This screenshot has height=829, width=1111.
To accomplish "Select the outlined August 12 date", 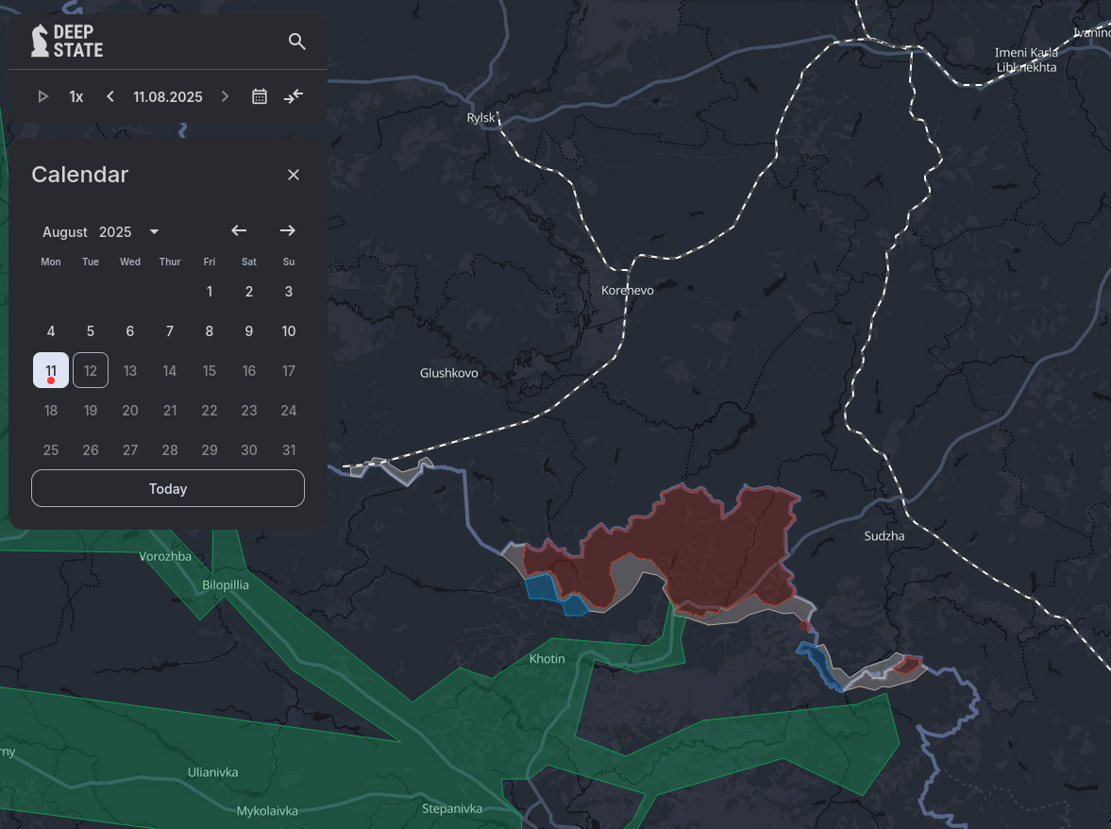I will pos(91,370).
